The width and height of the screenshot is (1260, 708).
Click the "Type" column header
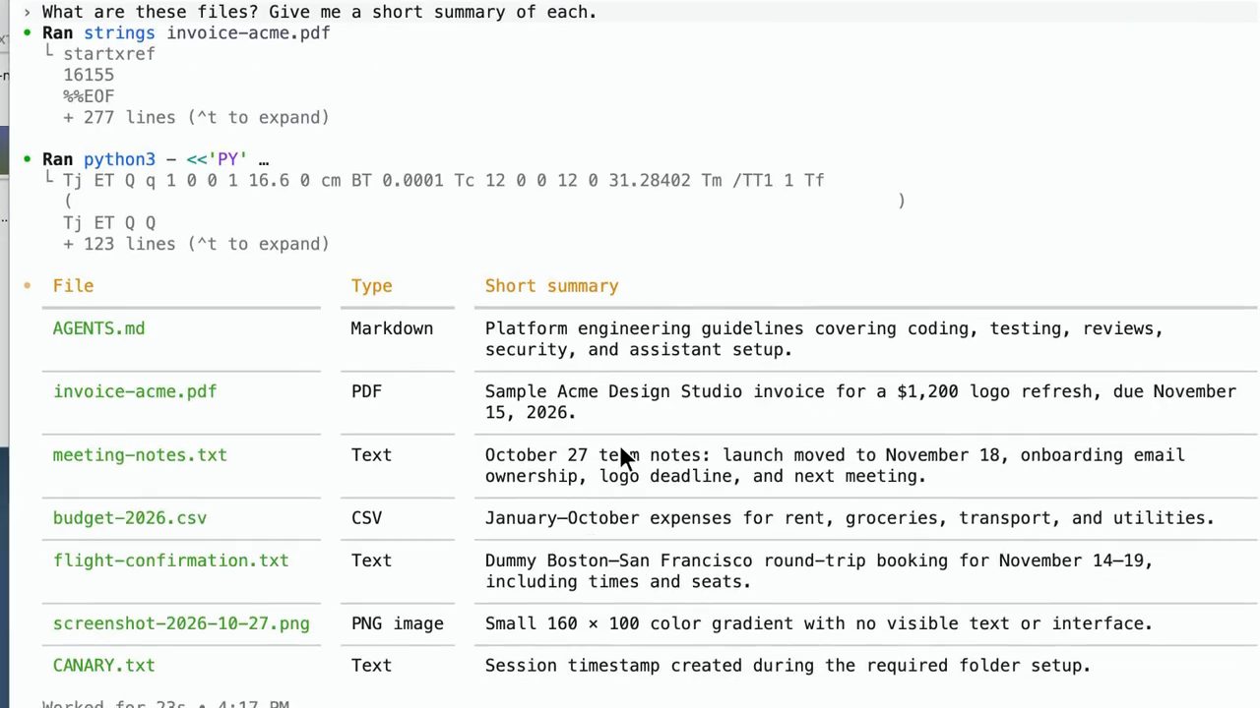point(371,286)
